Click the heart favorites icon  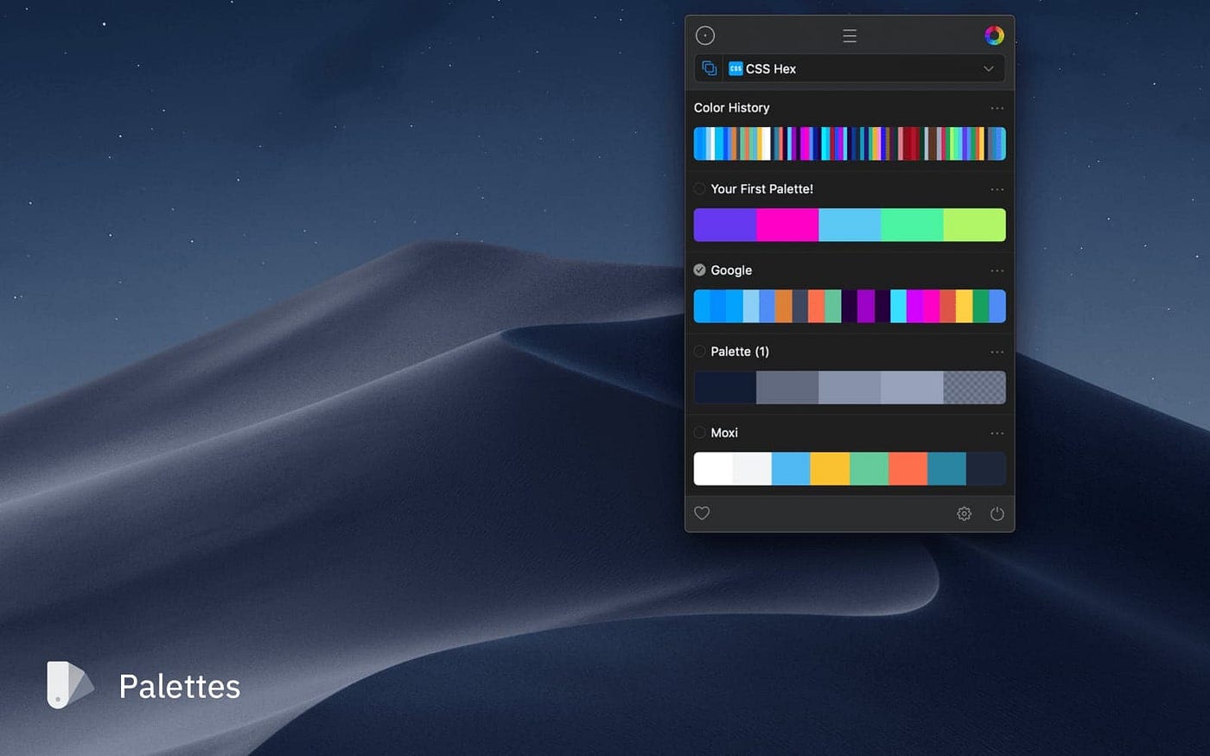(x=701, y=513)
